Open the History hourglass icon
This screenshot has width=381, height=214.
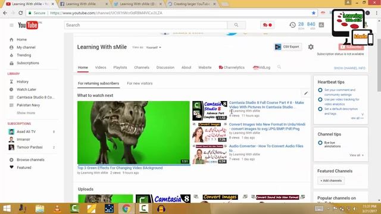(11, 82)
